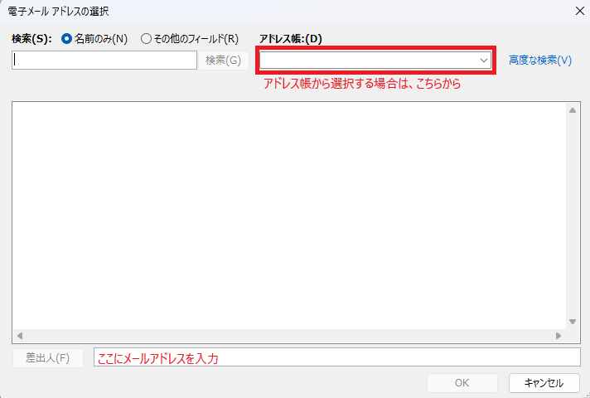The width and height of the screenshot is (590, 398).
Task: Dismiss the dialog with キャンセル
Action: pos(544,383)
